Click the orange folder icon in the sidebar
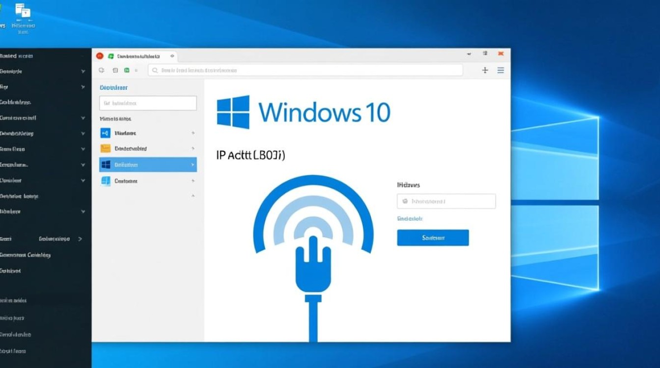This screenshot has width=660, height=368. (x=106, y=148)
